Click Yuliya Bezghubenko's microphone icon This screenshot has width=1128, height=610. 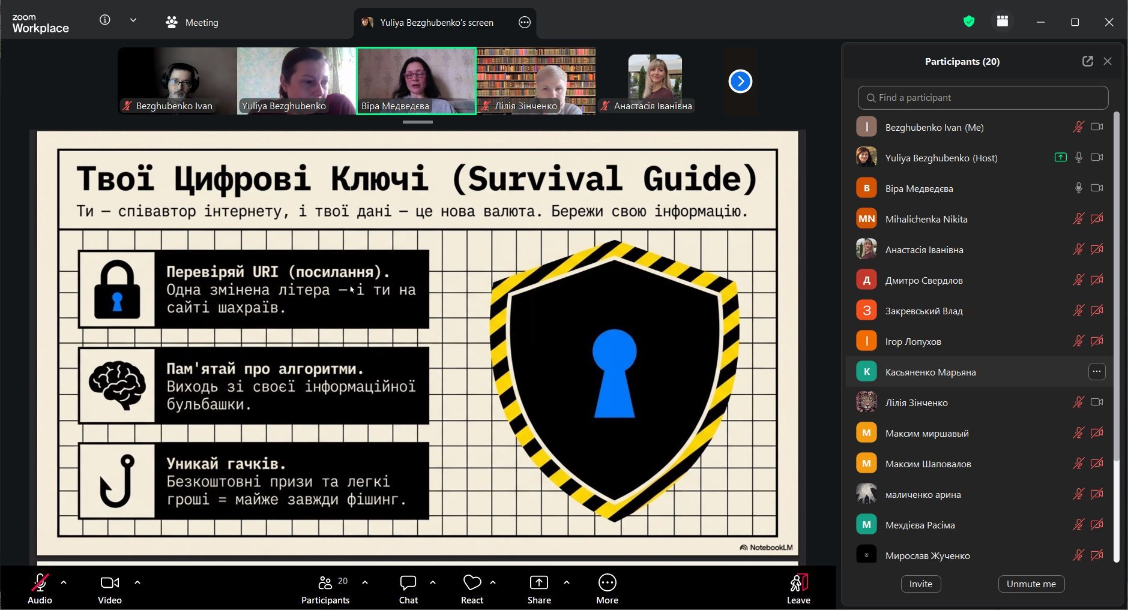coord(1078,158)
